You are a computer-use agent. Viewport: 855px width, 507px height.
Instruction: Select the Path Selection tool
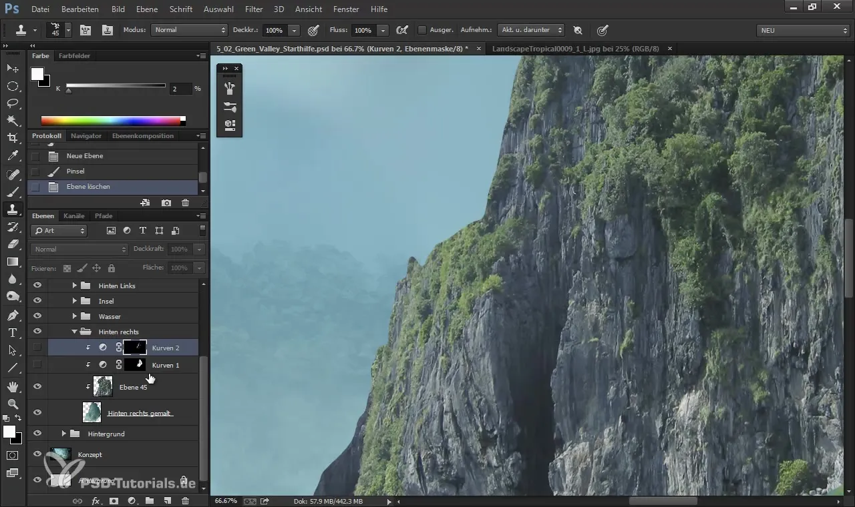click(12, 350)
